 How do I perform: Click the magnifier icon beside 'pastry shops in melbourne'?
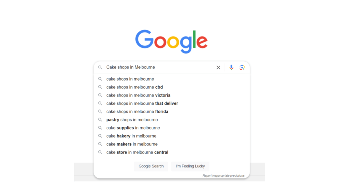(x=100, y=120)
